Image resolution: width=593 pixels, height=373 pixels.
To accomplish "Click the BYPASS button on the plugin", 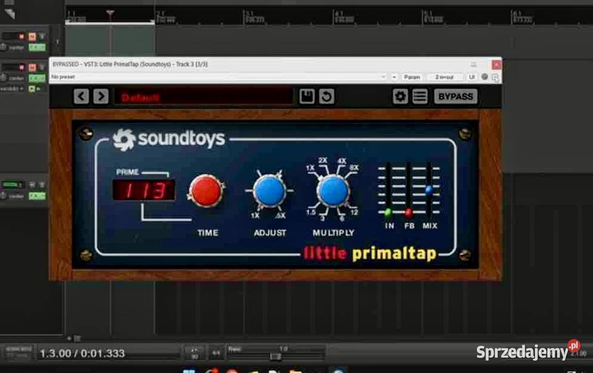I will click(456, 96).
